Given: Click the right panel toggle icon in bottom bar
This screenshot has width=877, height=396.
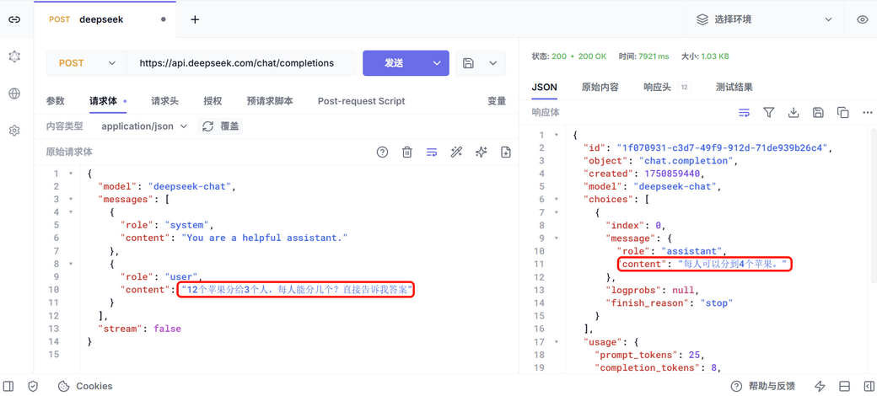Looking at the screenshot, I should (x=868, y=386).
